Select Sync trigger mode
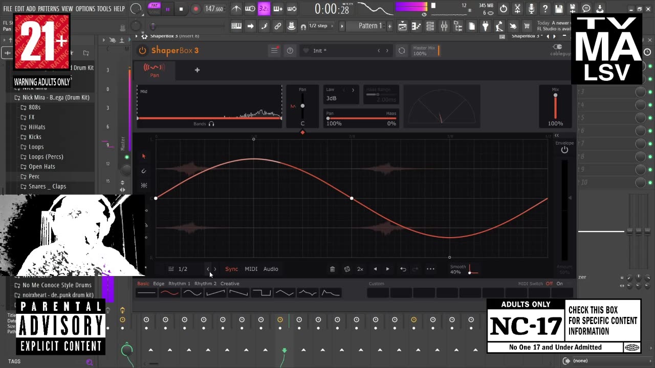 232,269
